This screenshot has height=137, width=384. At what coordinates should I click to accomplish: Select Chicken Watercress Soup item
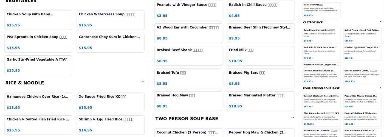point(110,20)
